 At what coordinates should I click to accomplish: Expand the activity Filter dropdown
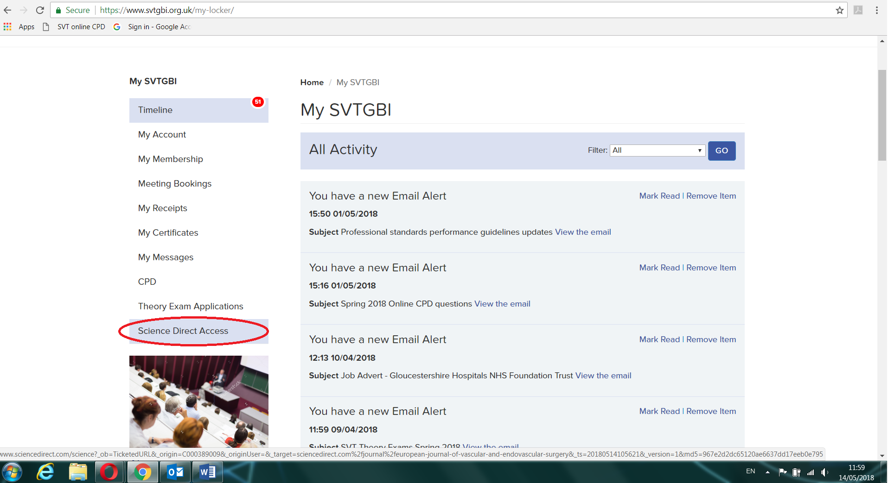[x=657, y=151]
